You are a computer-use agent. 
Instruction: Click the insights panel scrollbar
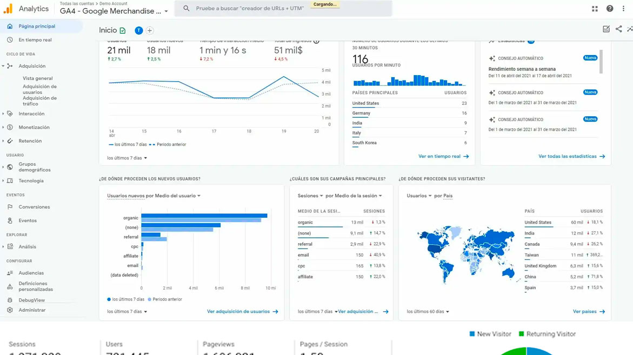pyautogui.click(x=601, y=61)
